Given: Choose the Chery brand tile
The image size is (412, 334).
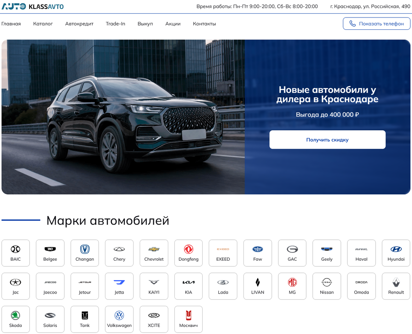Looking at the screenshot, I should [x=119, y=253].
